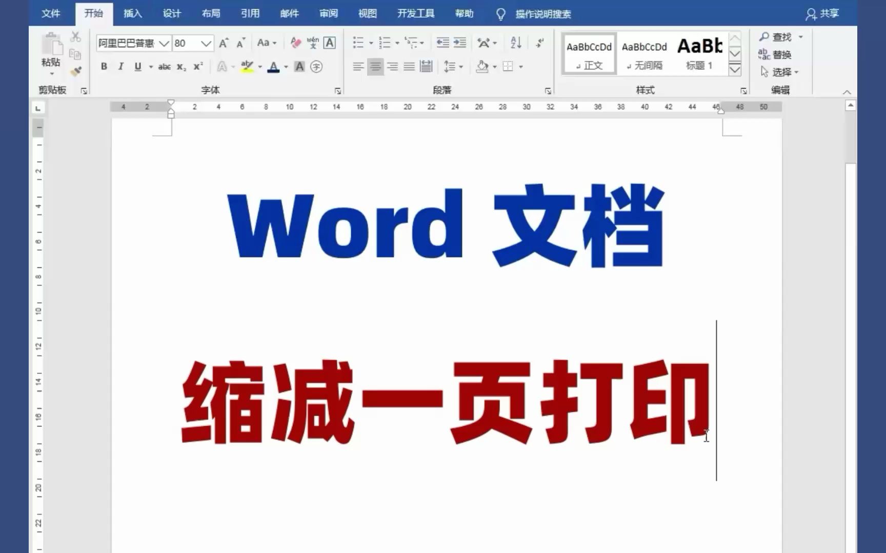886x553 pixels.
Task: Activate the Format Painter brush
Action: (76, 71)
